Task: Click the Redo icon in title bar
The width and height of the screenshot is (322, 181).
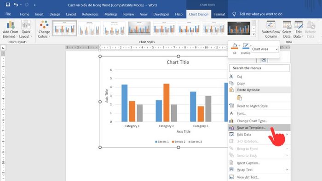Action: tap(27, 5)
